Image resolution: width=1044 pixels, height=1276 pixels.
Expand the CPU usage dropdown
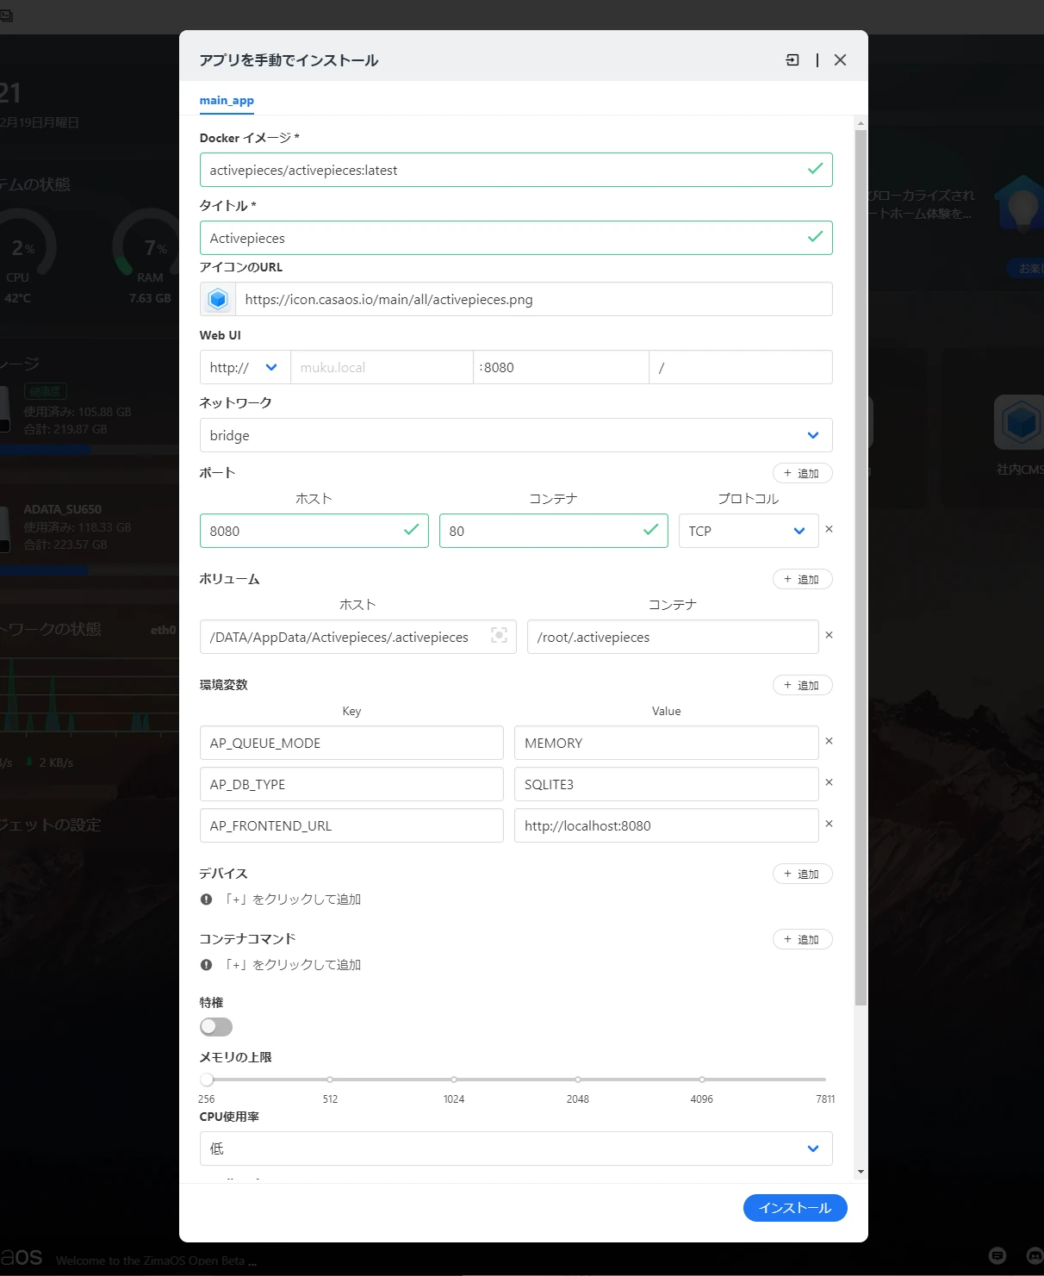(x=516, y=1148)
